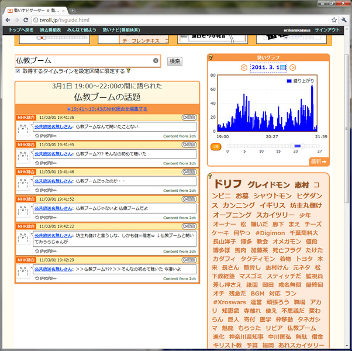352x351 pixels.
Task: Open the orihara kazuya user profile link
Action: pos(297,30)
